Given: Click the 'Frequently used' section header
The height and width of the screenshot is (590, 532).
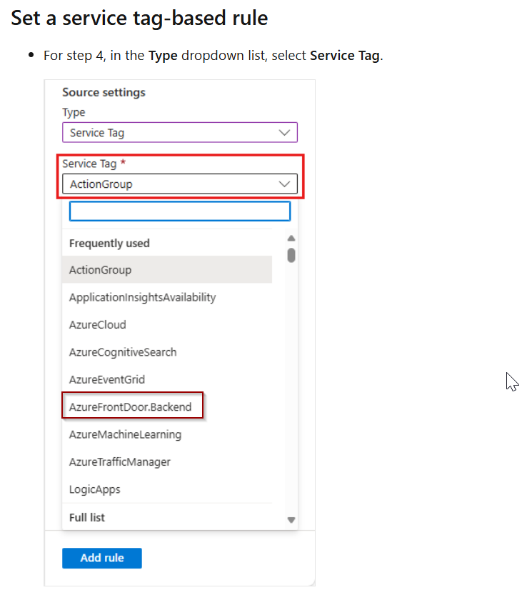Looking at the screenshot, I should (x=109, y=244).
